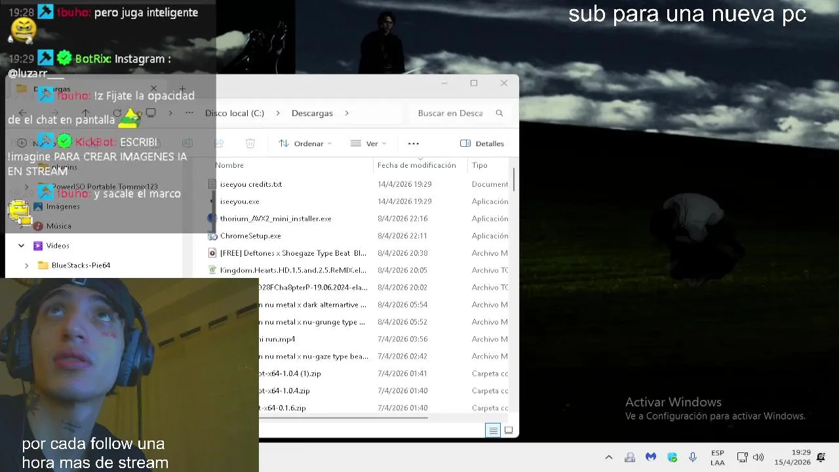Click the text document icon of iseeyou credits.txt

[x=212, y=184]
